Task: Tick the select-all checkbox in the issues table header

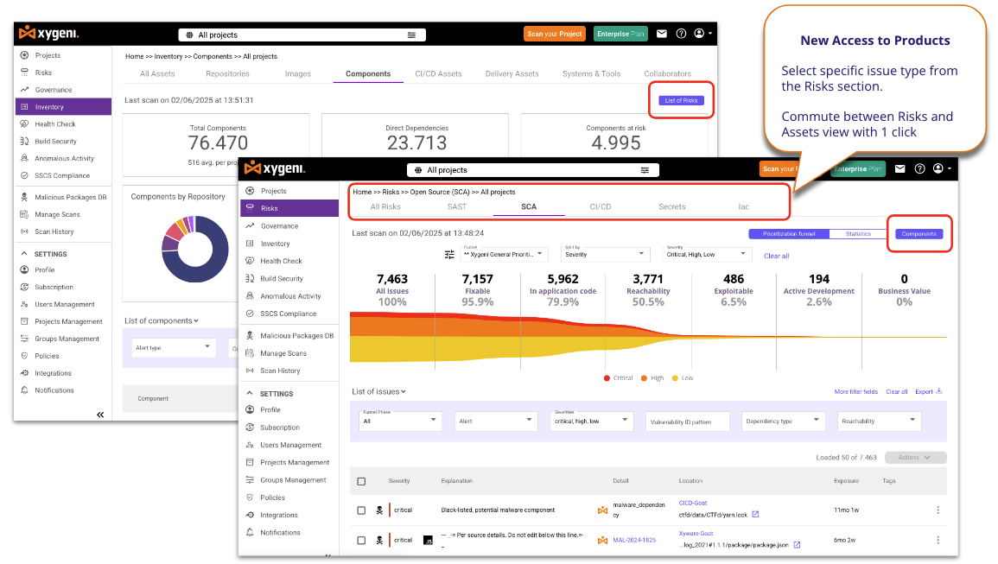Action: [361, 481]
